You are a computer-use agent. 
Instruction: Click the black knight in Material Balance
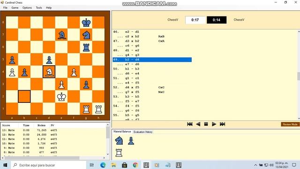coord(119,140)
